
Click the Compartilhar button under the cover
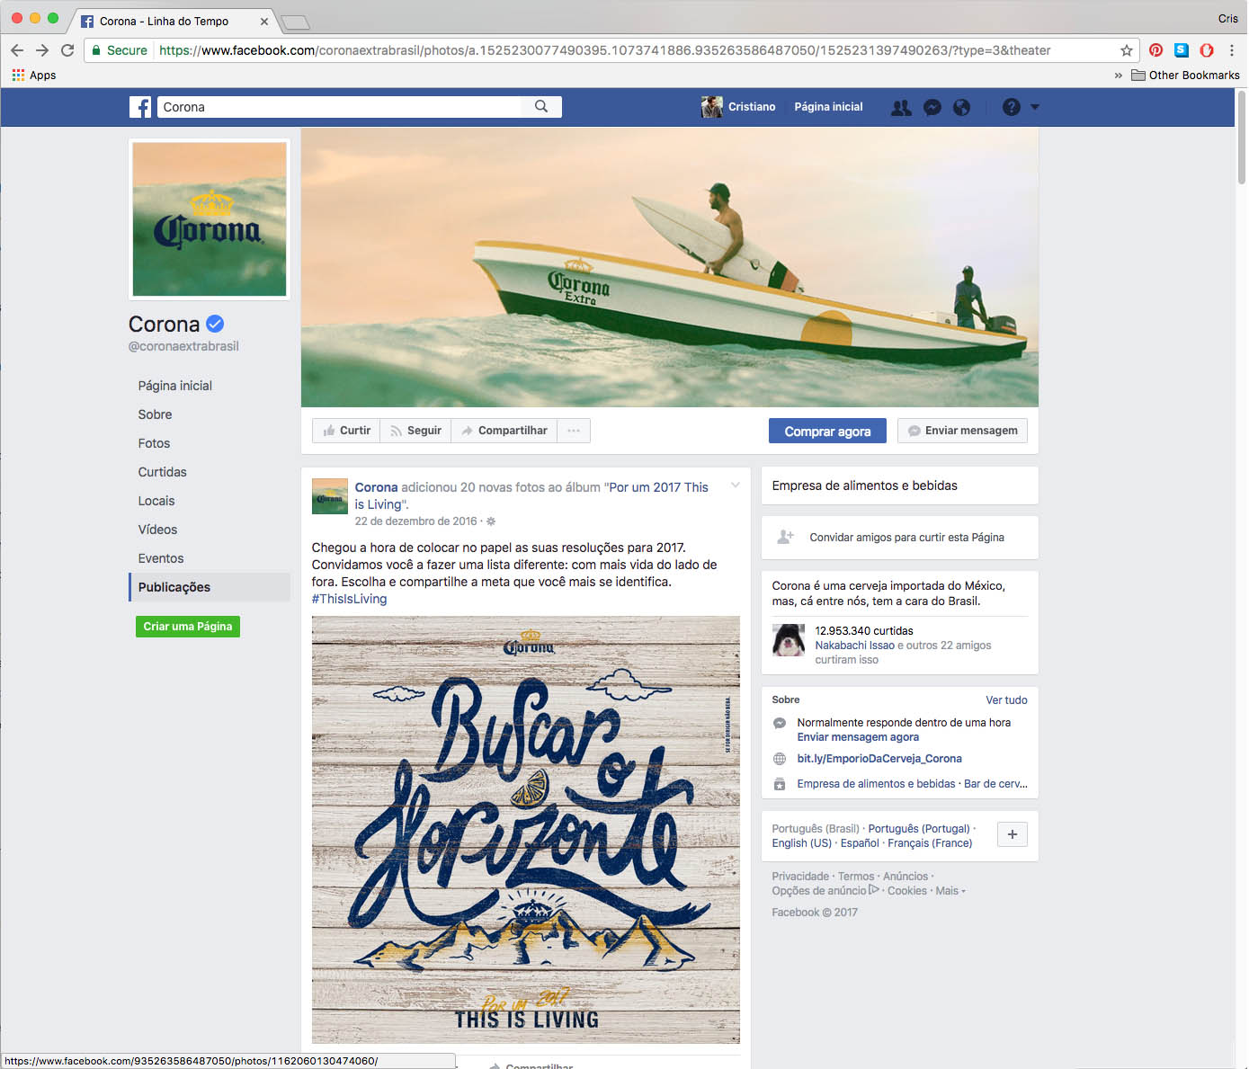504,431
